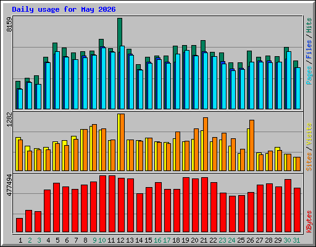Screen dimensions: 316x247
Task: Select day 12 on the x-axis
Action: (x=120, y=240)
